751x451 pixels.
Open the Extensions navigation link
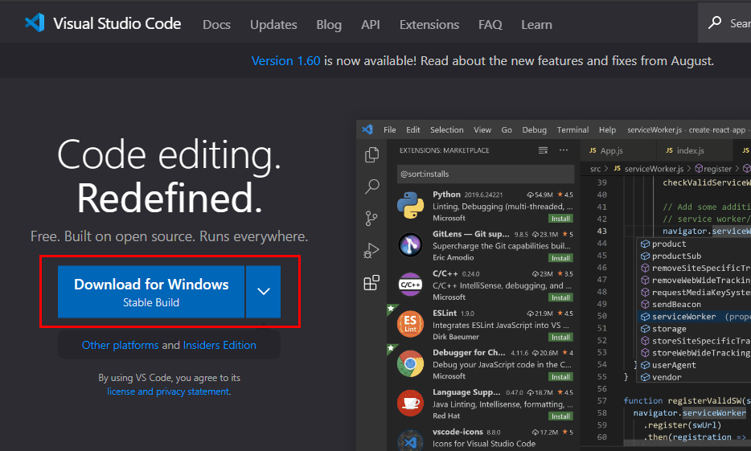429,24
